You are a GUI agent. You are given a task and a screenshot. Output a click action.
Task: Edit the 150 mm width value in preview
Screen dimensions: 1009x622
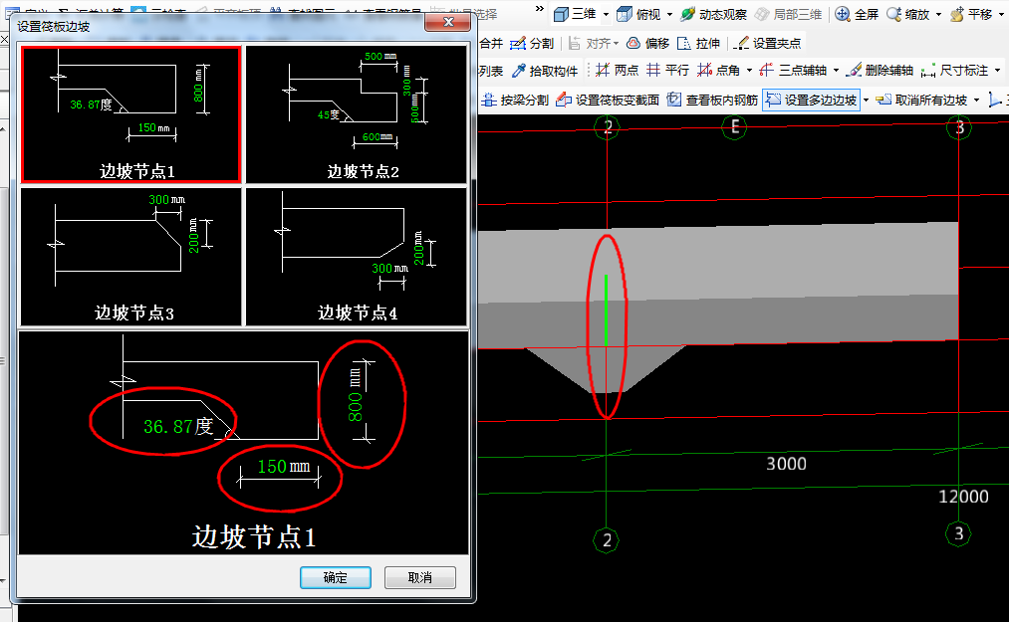(x=272, y=467)
